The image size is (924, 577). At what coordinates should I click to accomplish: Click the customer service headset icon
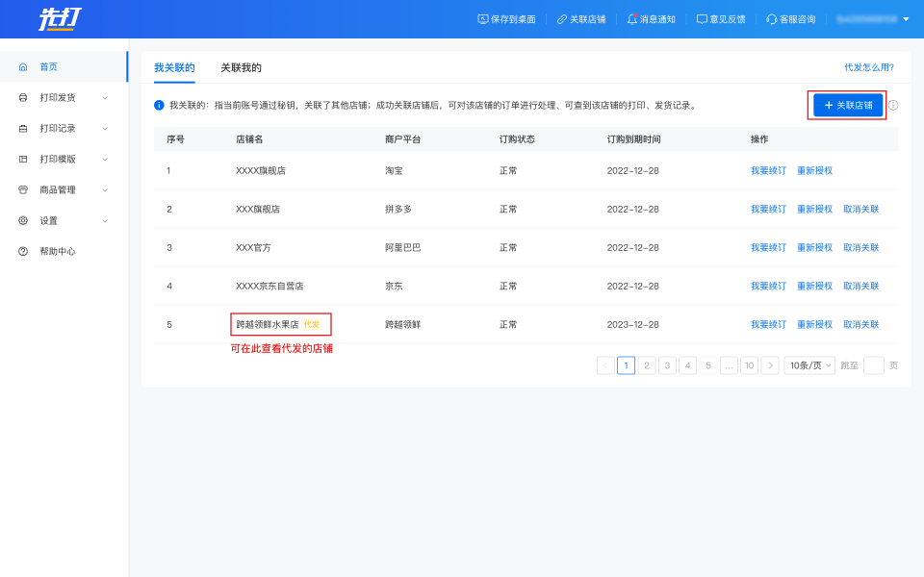click(x=772, y=19)
